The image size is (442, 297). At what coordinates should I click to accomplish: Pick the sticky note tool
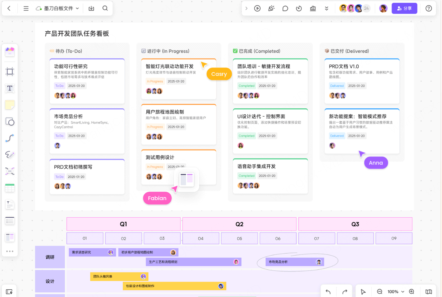tap(10, 105)
